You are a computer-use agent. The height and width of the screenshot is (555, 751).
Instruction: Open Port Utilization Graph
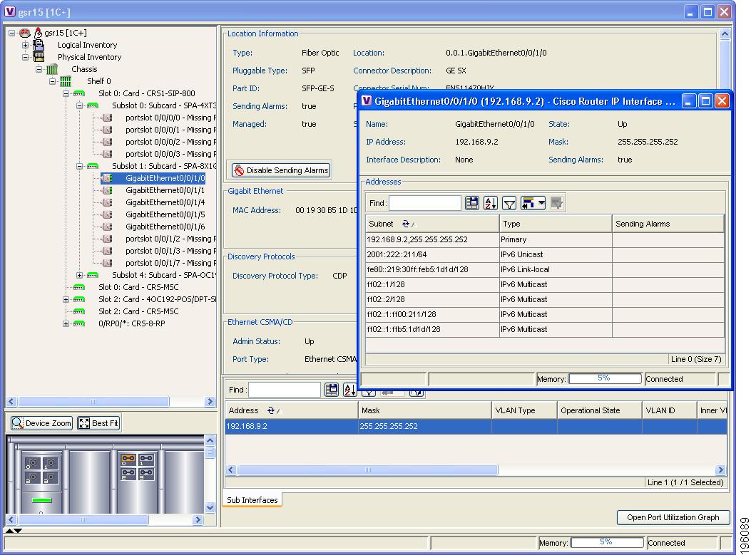673,517
